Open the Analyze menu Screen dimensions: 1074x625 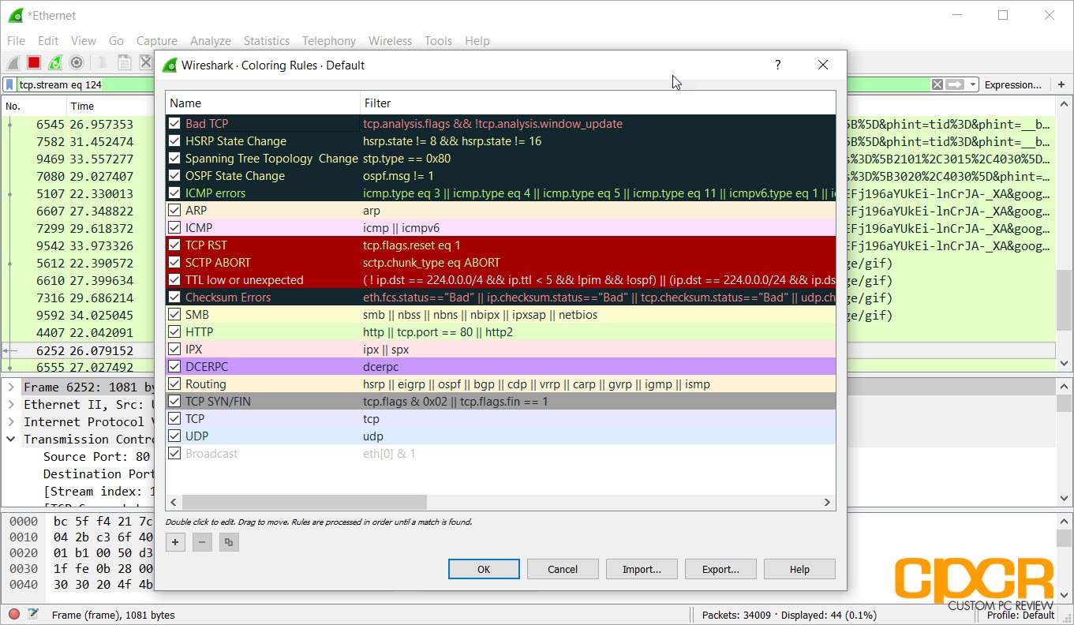pos(211,41)
